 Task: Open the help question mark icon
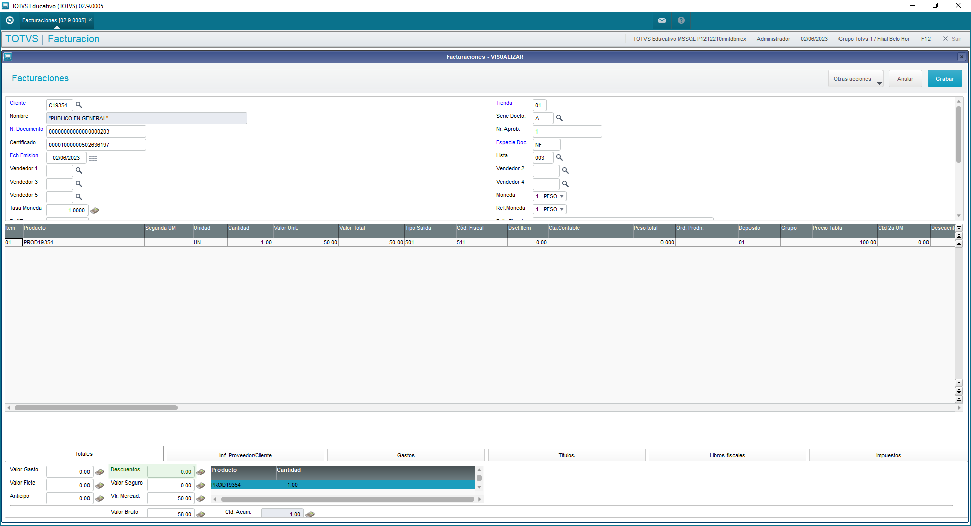681,20
